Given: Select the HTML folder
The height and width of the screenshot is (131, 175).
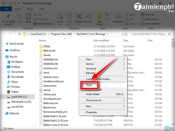Looking at the screenshot, I should pos(45,47).
